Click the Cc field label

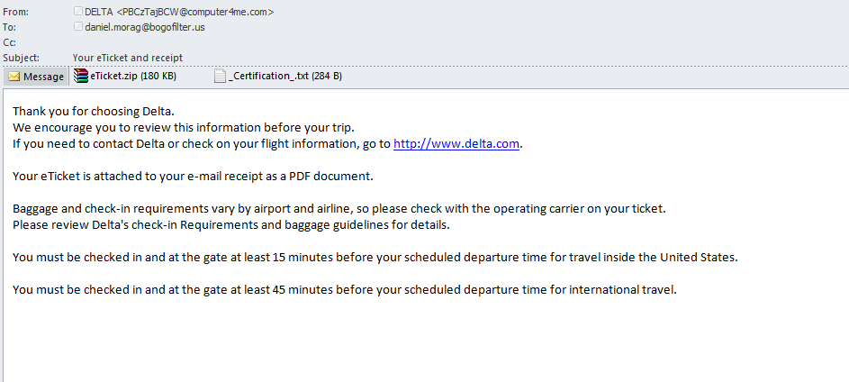coord(9,42)
